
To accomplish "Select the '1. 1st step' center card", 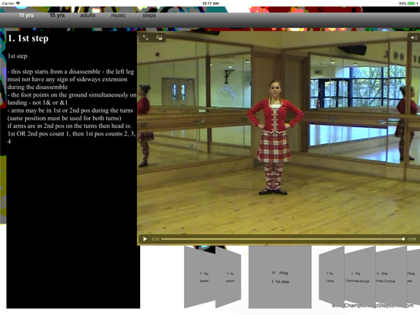I will point(280,277).
